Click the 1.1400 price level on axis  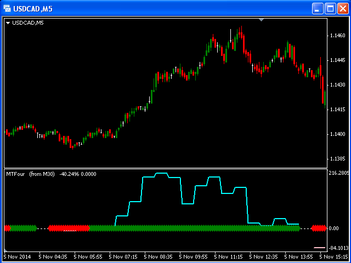337,134
